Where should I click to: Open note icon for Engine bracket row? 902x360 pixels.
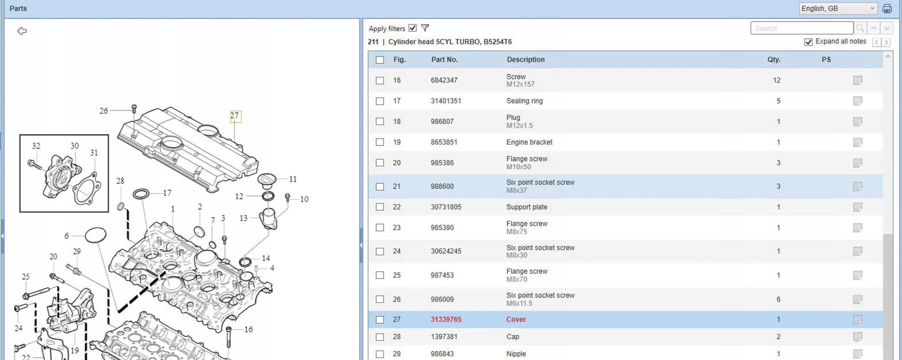[x=858, y=142]
